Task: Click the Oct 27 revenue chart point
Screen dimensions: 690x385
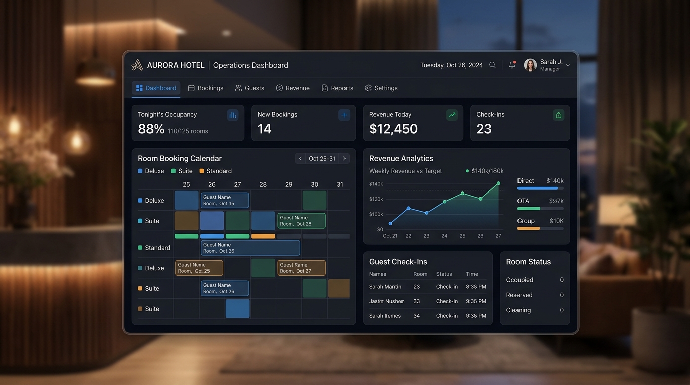Action: [498, 183]
